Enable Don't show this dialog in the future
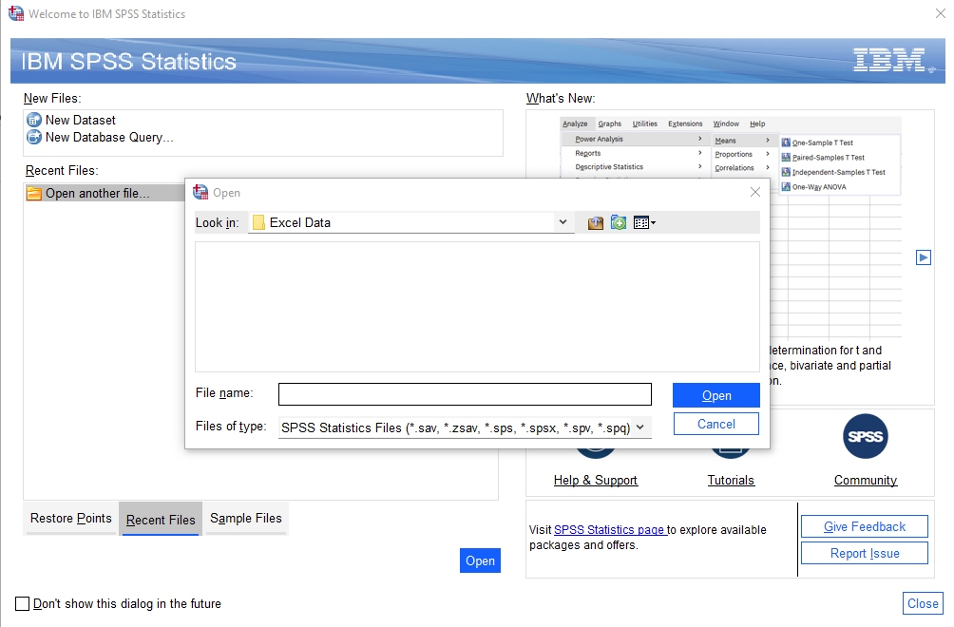This screenshot has width=954, height=627. (23, 603)
